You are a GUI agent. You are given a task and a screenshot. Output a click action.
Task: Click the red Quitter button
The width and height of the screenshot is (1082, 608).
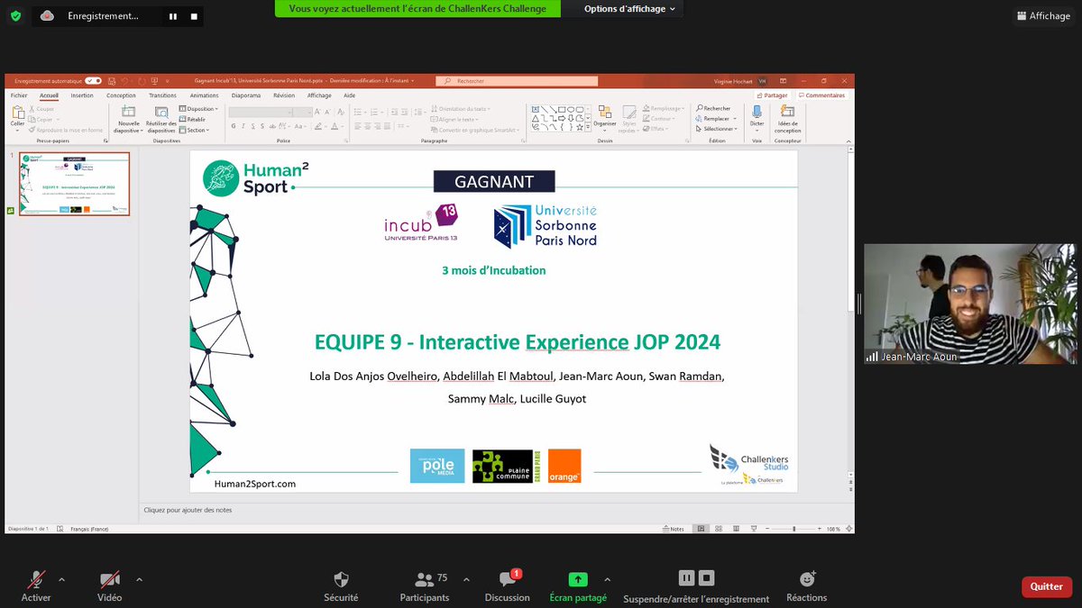tap(1046, 586)
